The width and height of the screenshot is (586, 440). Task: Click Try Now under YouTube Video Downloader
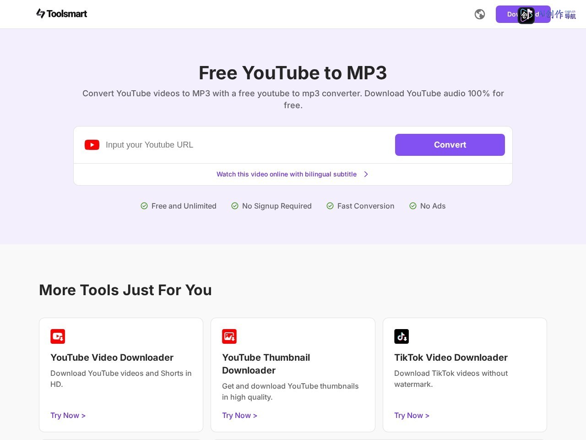(x=68, y=415)
